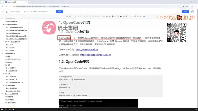Click the opencode -v code line
Image resolution: width=198 pixels, height=111 pixels.
(x=65, y=88)
